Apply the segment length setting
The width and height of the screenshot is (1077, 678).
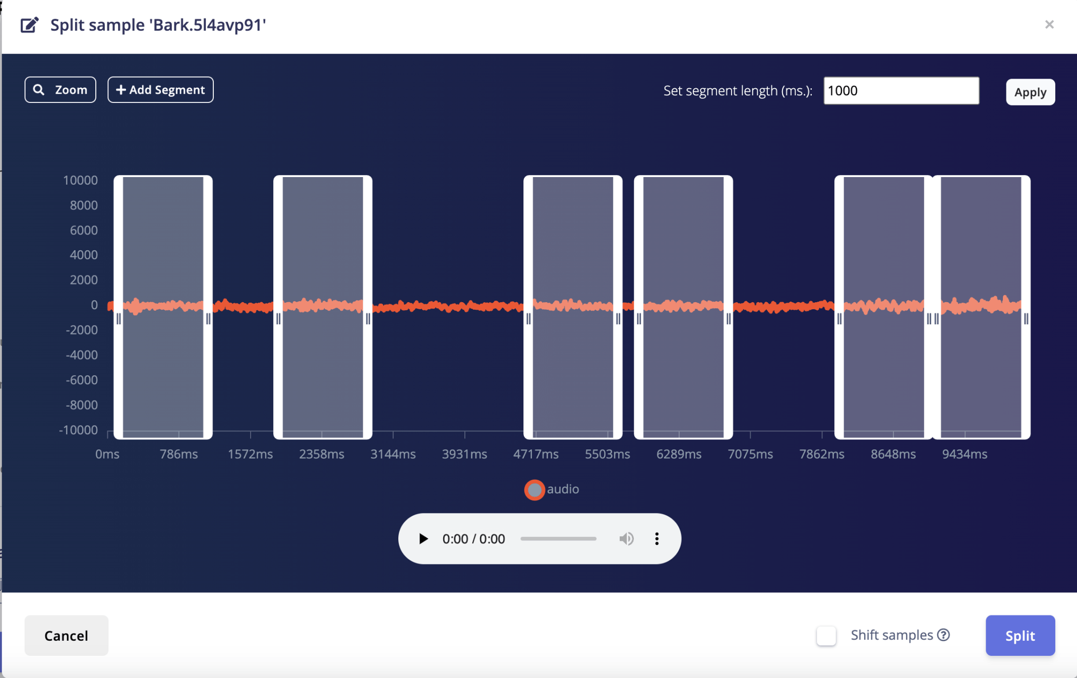point(1030,92)
